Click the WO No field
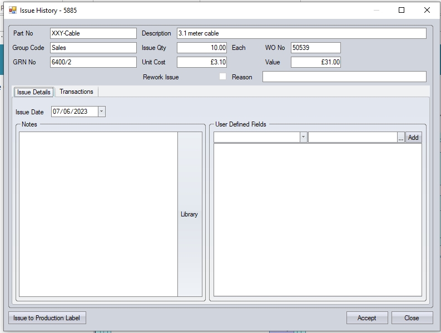The image size is (441, 333). point(315,48)
